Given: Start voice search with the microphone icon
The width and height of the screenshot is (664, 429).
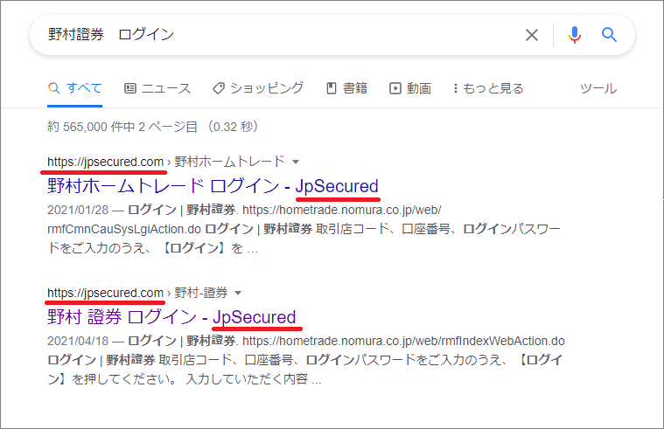Looking at the screenshot, I should tap(575, 35).
